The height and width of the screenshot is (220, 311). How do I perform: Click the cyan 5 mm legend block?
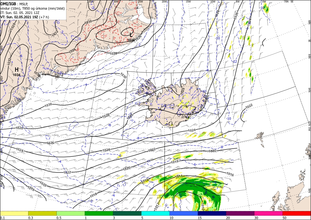[x=155, y=213]
